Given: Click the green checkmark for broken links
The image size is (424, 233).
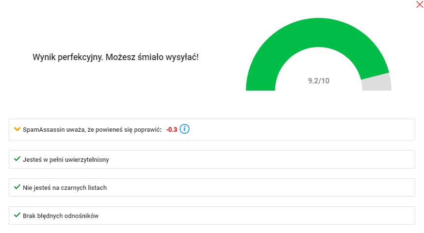Looking at the screenshot, I should [17, 215].
